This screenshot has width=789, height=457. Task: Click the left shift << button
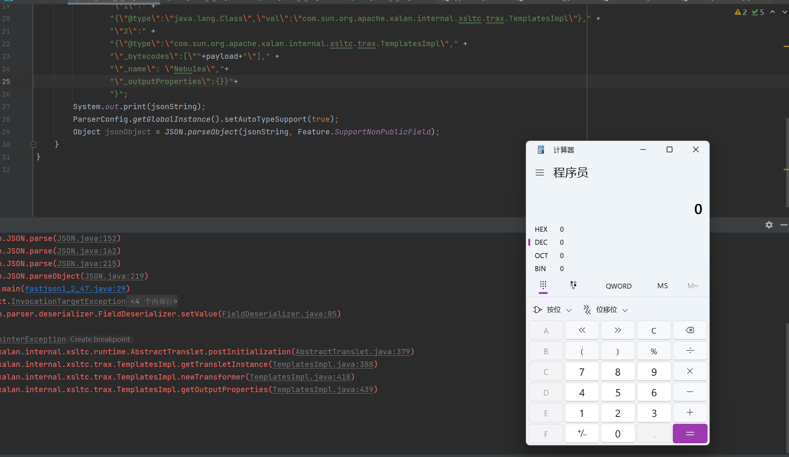pyautogui.click(x=581, y=330)
